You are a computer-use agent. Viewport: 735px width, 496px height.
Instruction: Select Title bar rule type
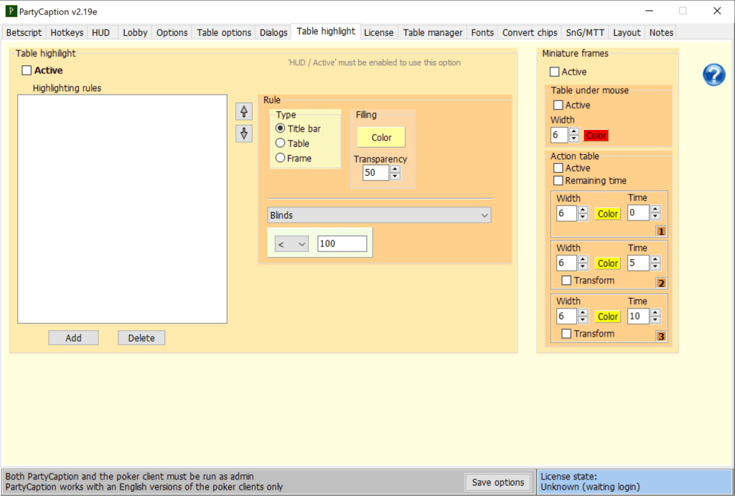(x=281, y=128)
